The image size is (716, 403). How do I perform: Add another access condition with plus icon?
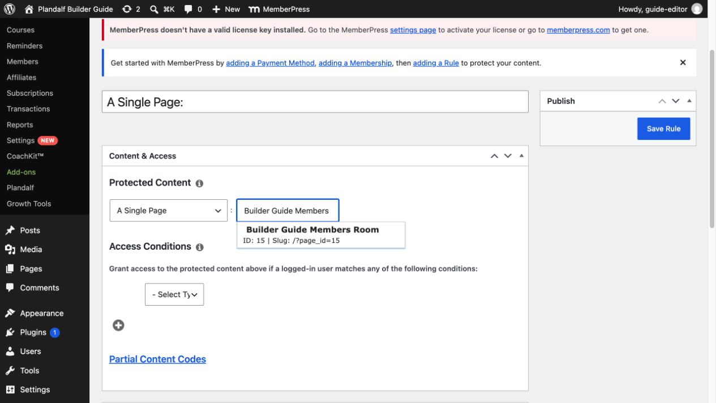pyautogui.click(x=118, y=325)
